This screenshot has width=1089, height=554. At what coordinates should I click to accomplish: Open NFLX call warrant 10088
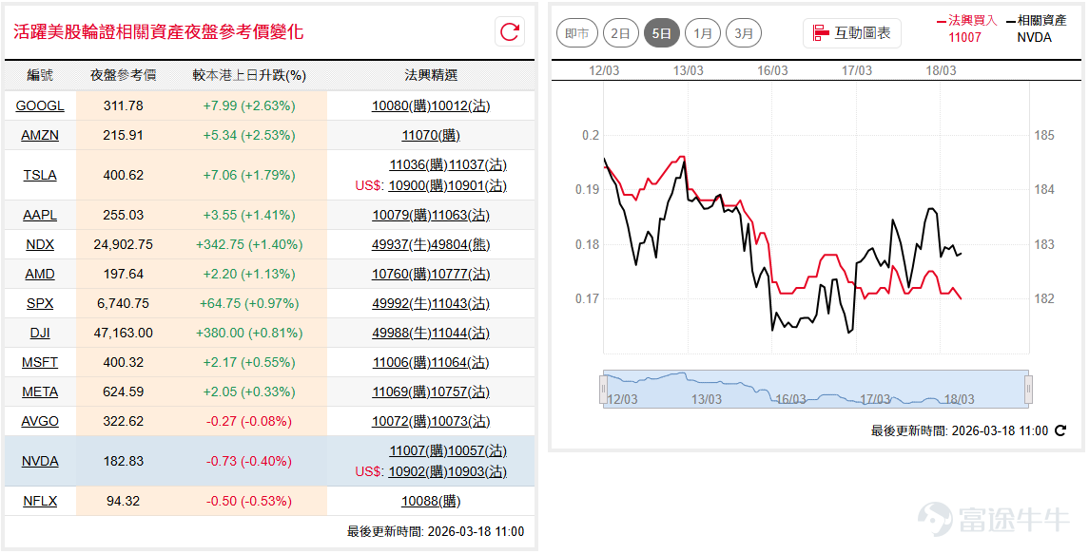431,501
